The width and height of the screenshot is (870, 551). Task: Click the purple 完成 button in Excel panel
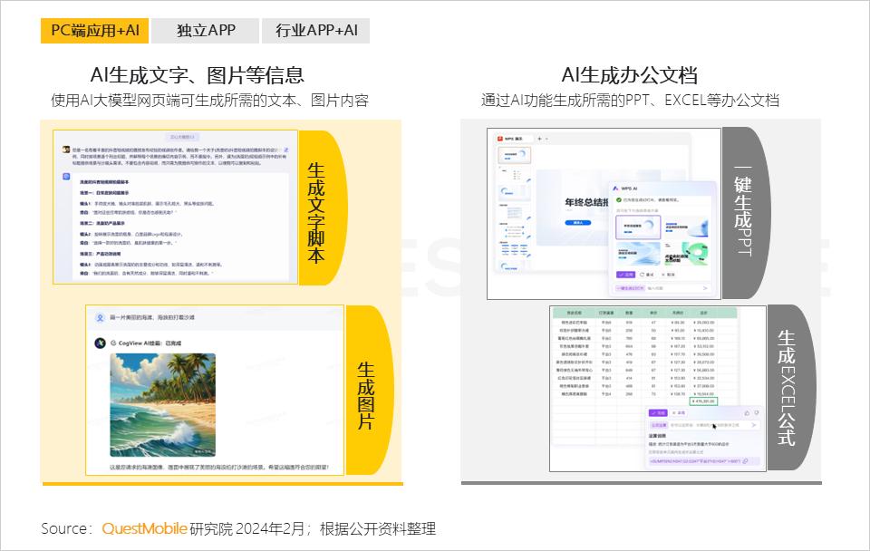point(658,413)
